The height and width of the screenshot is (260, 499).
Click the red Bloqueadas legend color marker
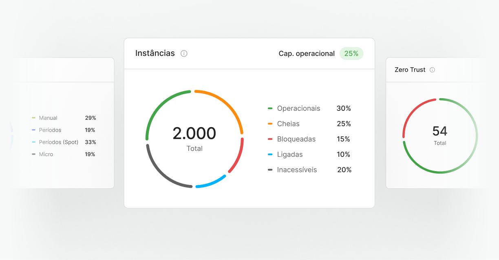[270, 139]
